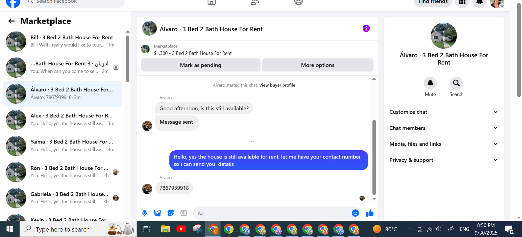Viewport: 522px width, 237px height.
Task: Expand the Privacy & support section
Action: coord(444,160)
